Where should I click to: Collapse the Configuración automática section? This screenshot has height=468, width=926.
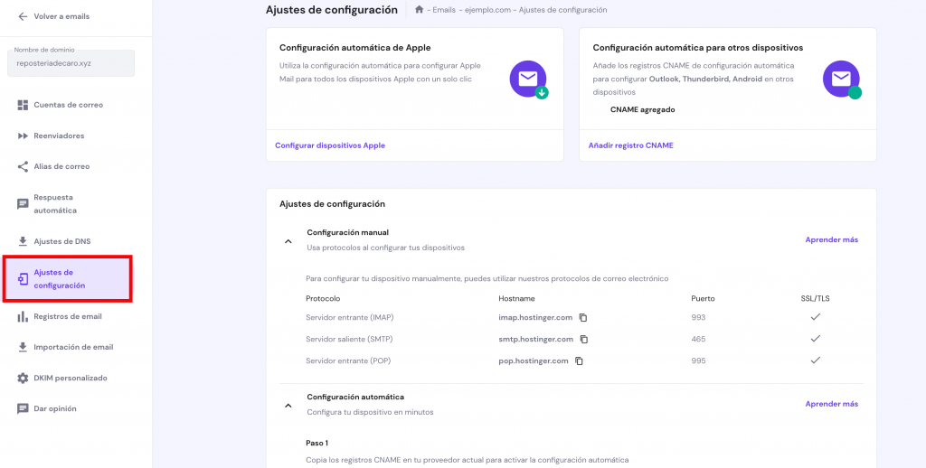tap(288, 406)
